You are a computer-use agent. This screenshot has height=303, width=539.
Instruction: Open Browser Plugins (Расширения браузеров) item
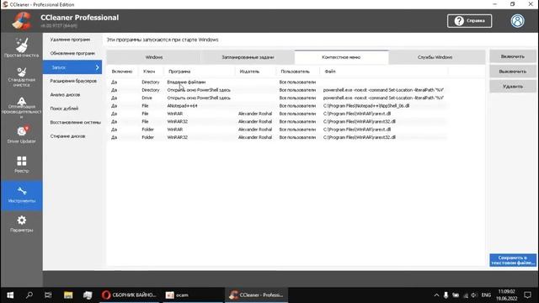72,81
